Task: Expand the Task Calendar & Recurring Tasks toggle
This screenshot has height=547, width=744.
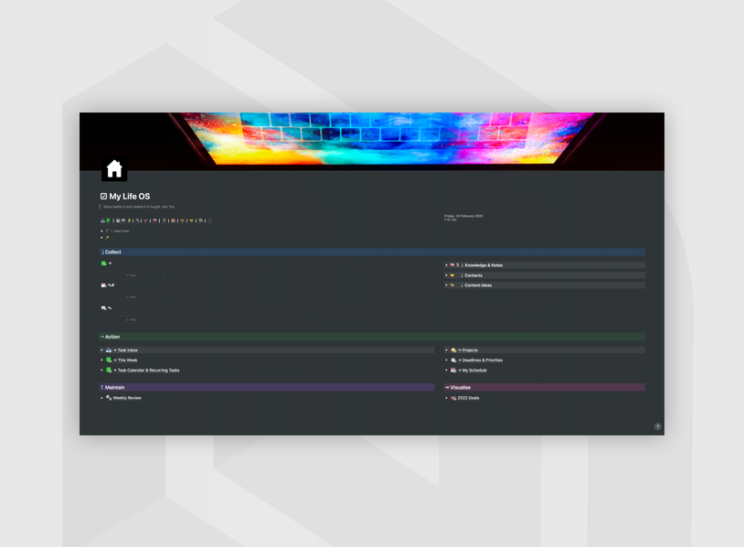Action: point(101,370)
